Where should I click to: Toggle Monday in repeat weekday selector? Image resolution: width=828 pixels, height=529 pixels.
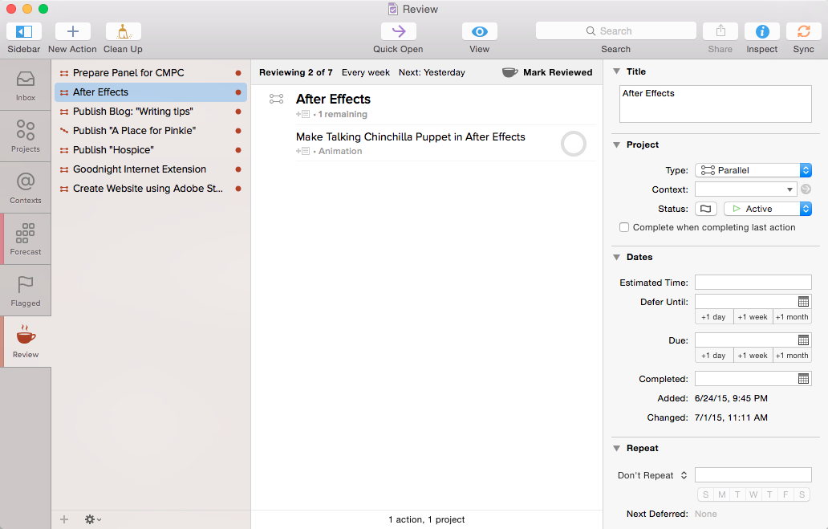[722, 494]
